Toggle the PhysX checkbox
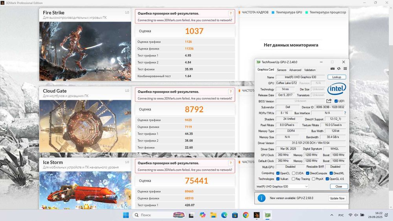Screen dimensions: 393x221 tap(313, 179)
